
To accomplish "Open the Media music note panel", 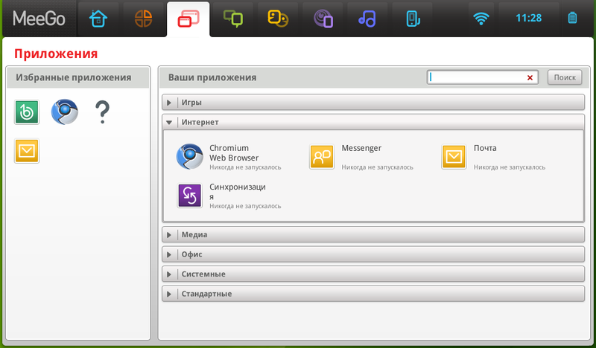I will click(x=367, y=19).
